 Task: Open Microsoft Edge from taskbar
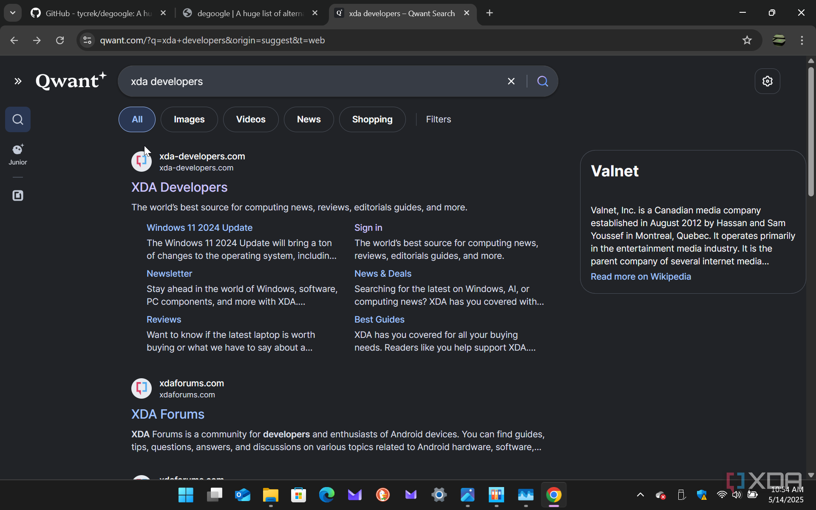point(327,495)
